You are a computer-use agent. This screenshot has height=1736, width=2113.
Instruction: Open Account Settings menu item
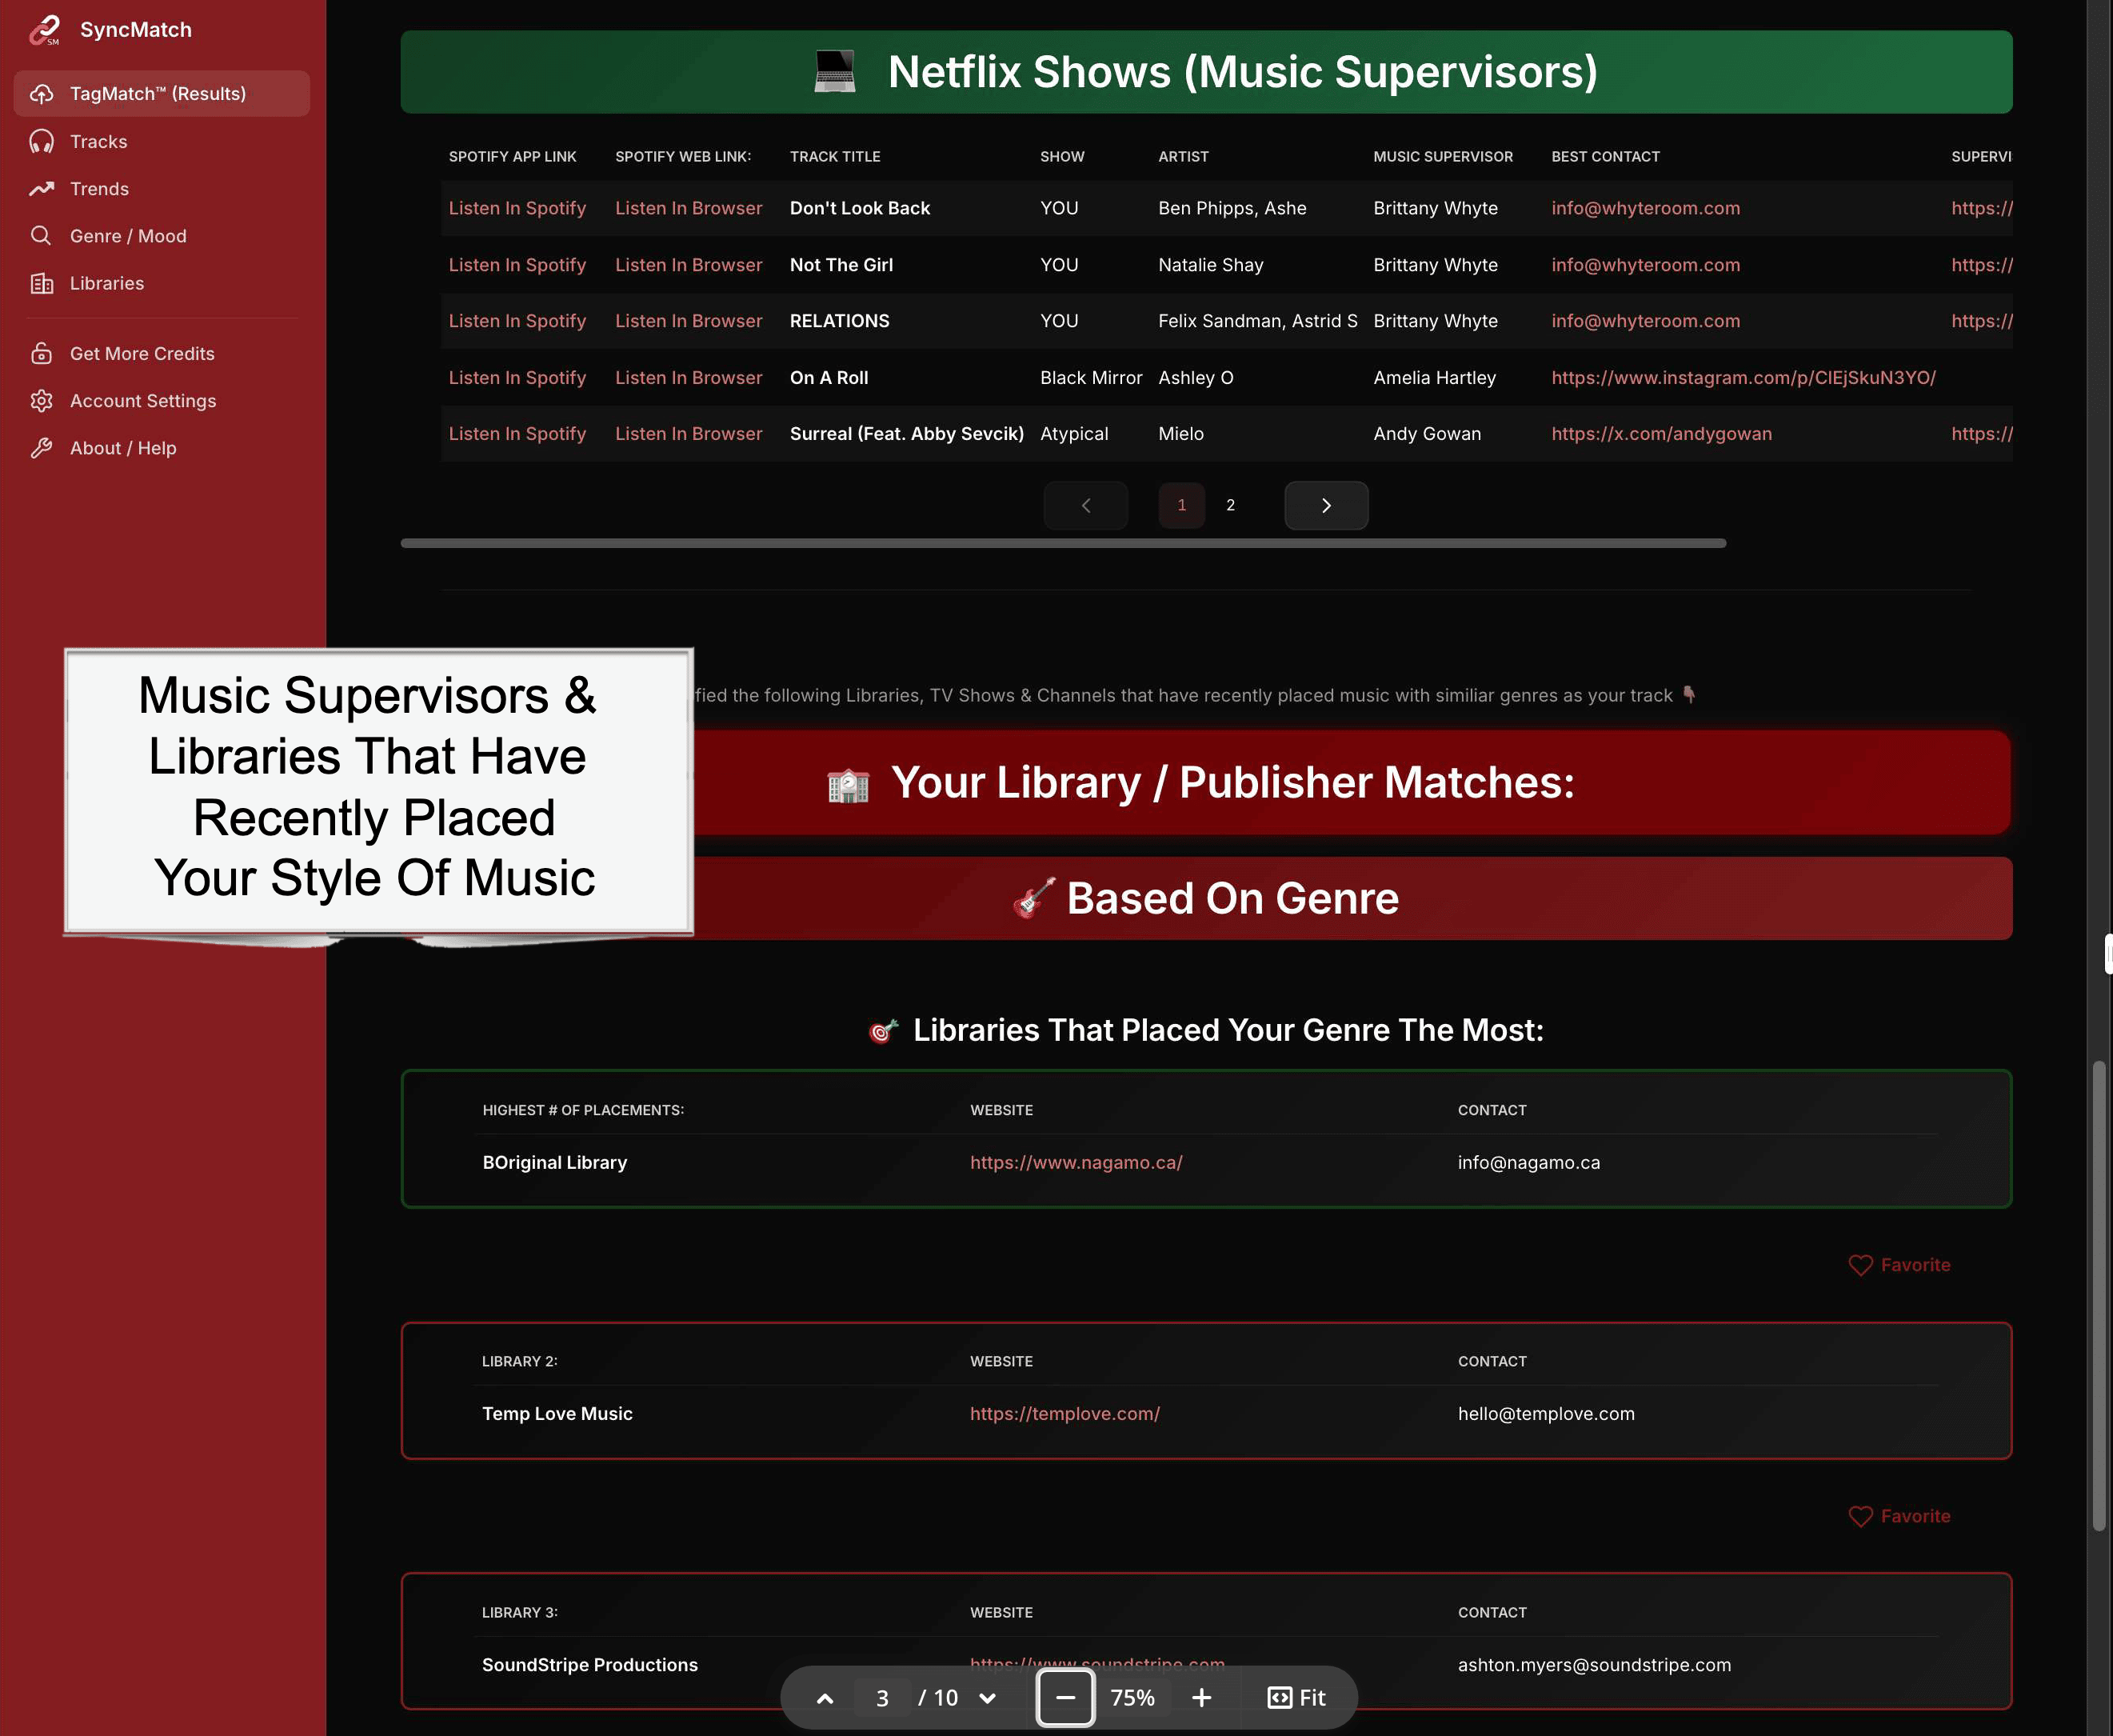162,401
